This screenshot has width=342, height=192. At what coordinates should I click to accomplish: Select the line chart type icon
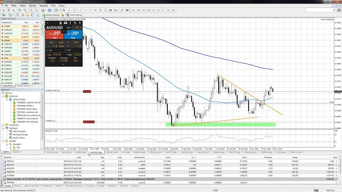pyautogui.click(x=14, y=10)
